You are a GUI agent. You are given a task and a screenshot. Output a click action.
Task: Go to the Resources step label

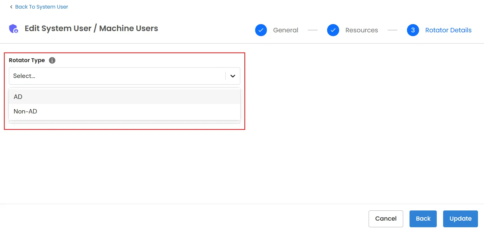click(362, 30)
